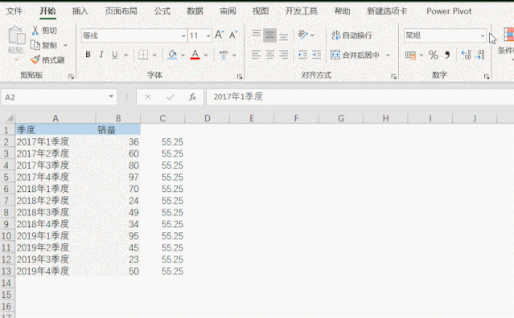This screenshot has width=514, height=318.
Task: Apply fill color bucket
Action: (172, 55)
